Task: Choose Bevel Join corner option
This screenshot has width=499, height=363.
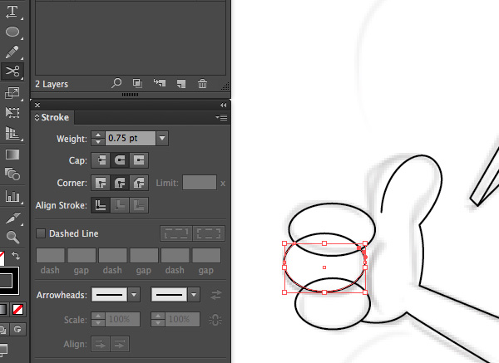Action: click(140, 183)
